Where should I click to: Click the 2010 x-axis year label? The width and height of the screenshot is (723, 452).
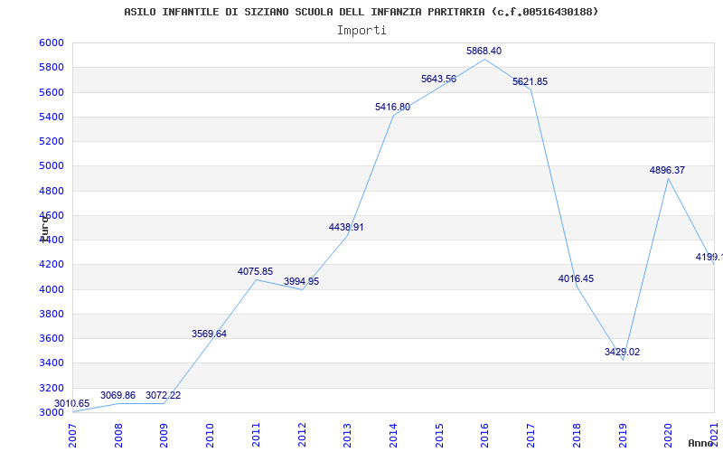click(211, 436)
